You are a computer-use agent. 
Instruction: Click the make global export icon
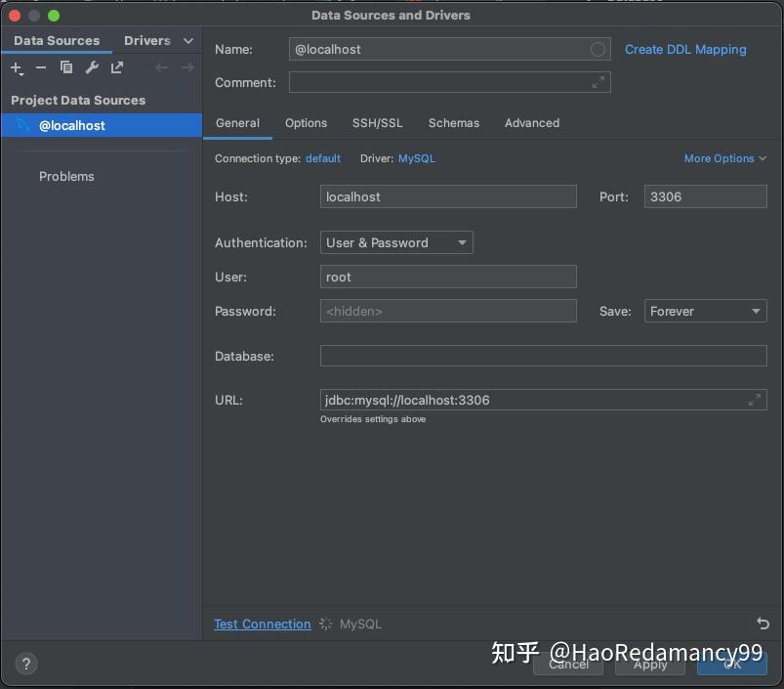click(117, 67)
